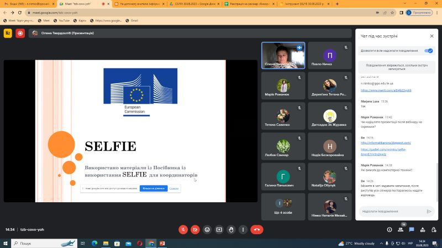Select Олена Твердохліб video tile
Screen dimensions: 442x248
coord(283,56)
